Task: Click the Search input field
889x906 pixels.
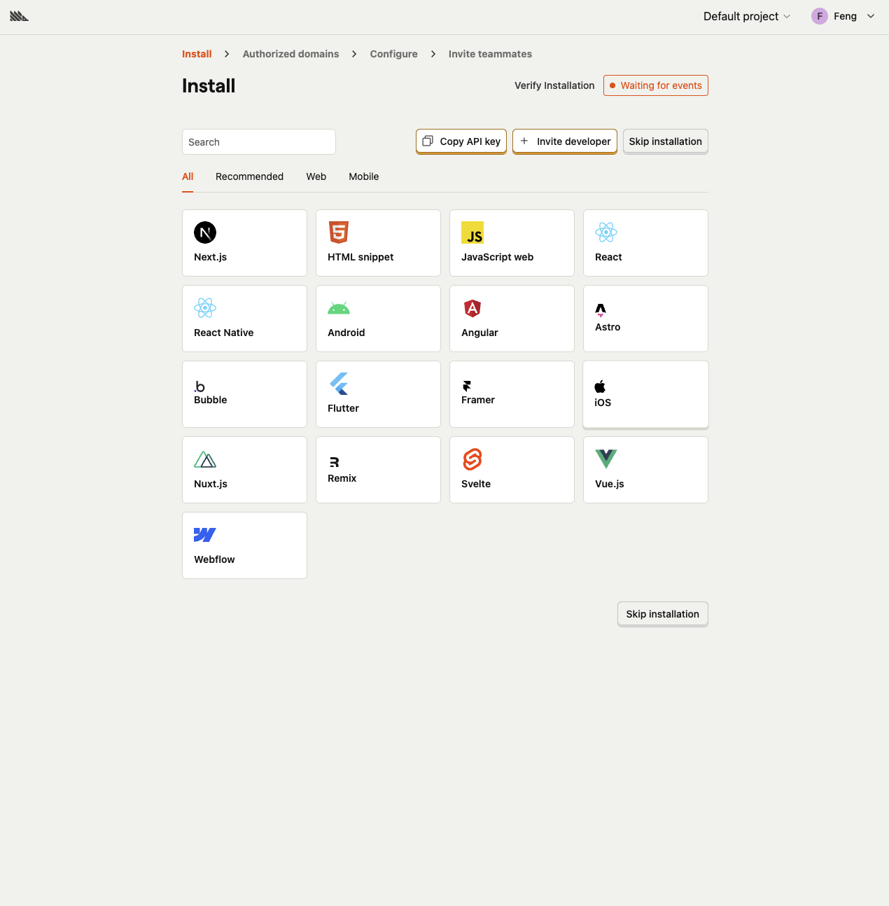Action: 259,141
